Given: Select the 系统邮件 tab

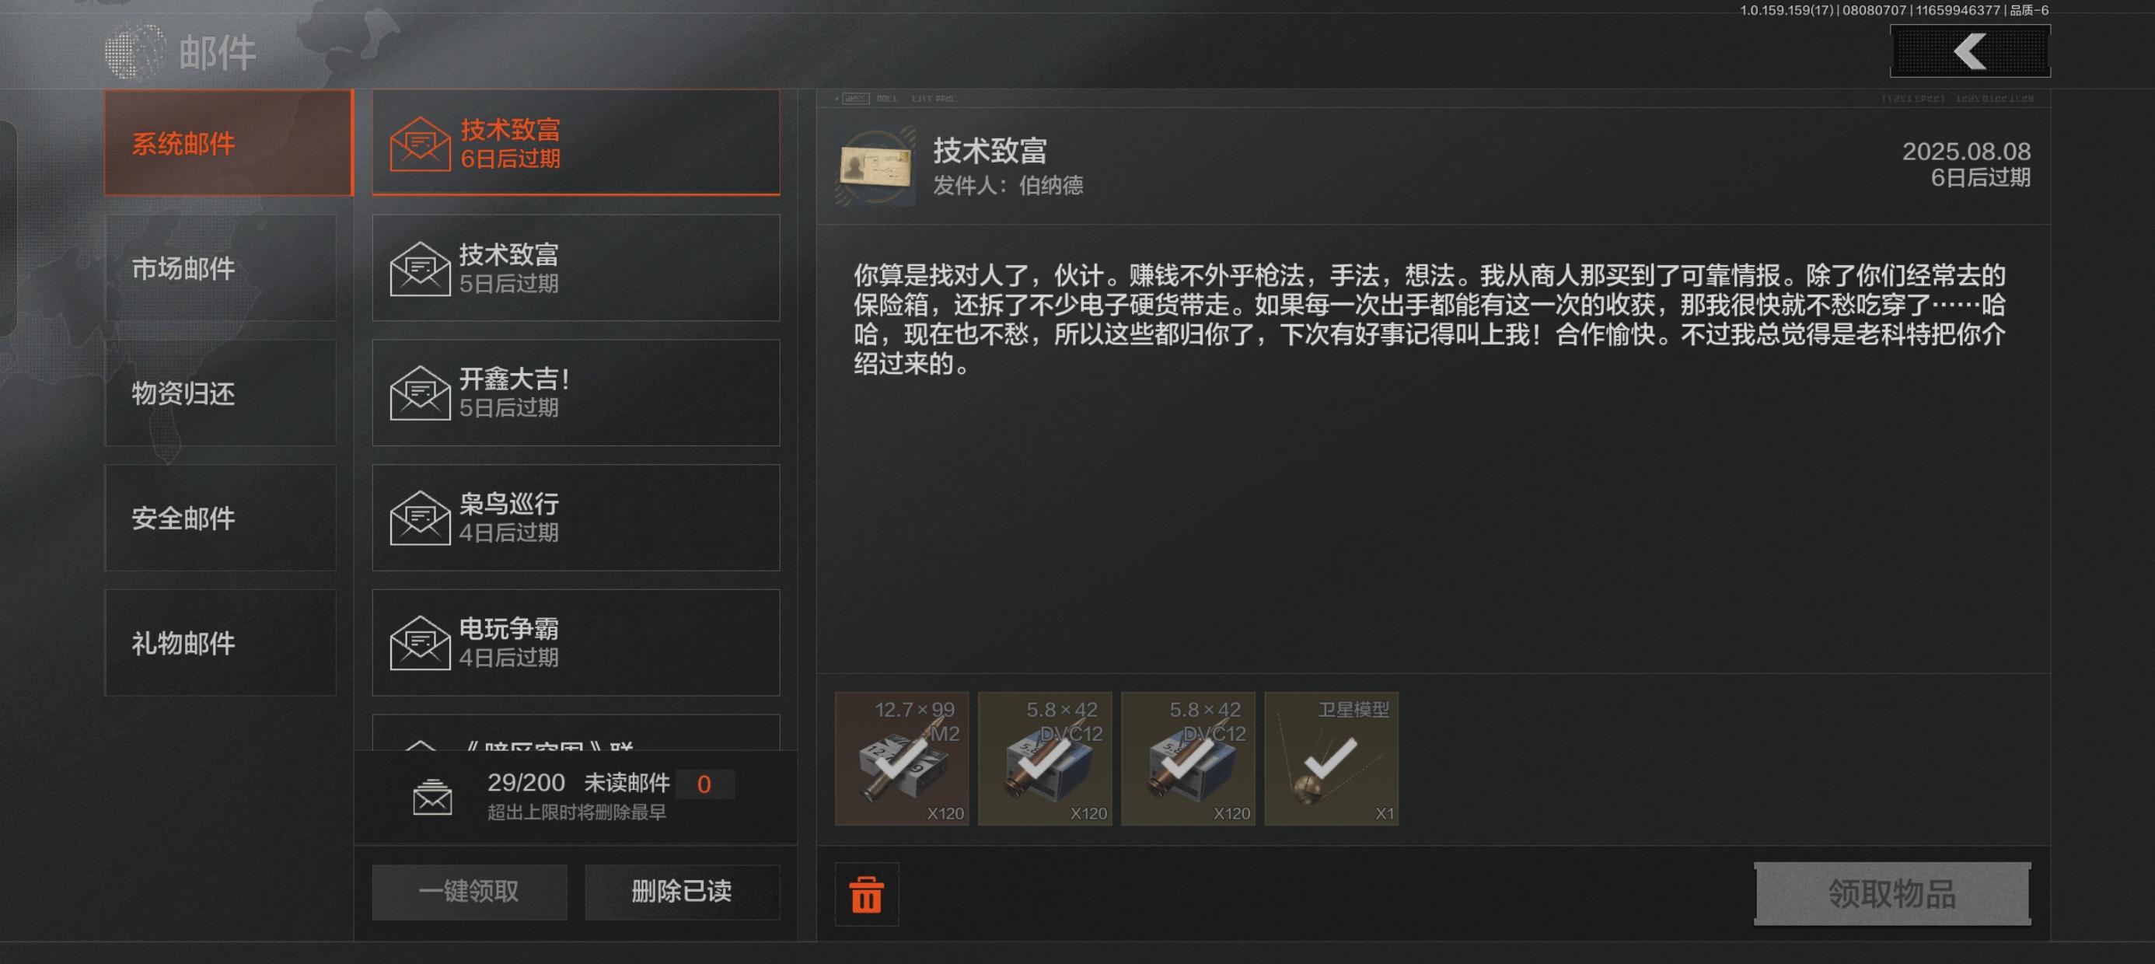Looking at the screenshot, I should point(229,143).
